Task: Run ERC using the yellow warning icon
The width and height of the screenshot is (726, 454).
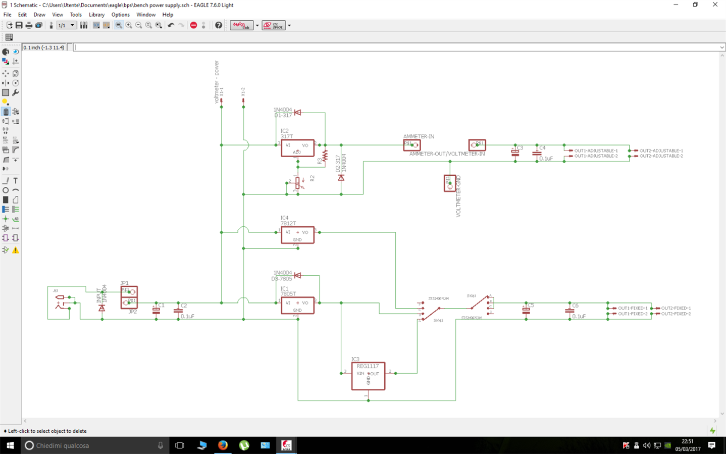Action: (x=16, y=250)
